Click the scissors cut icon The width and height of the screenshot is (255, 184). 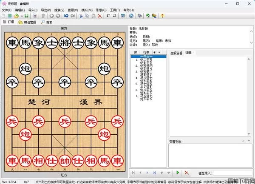(81, 16)
